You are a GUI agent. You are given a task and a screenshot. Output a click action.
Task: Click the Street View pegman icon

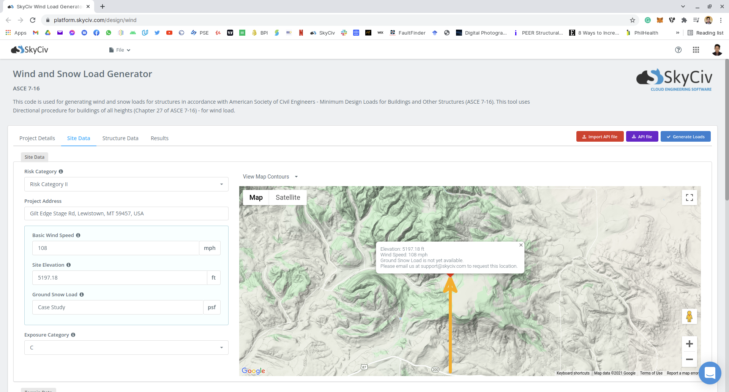(689, 316)
